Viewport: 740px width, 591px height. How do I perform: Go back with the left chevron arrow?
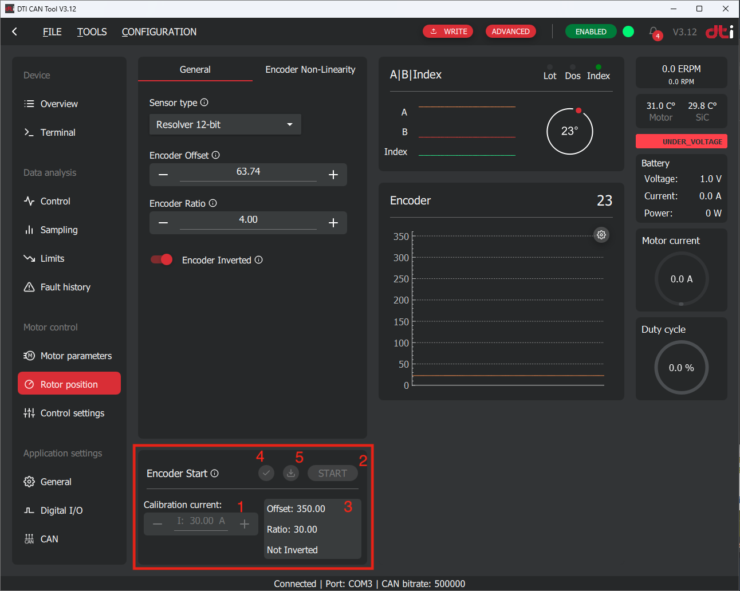click(x=15, y=32)
